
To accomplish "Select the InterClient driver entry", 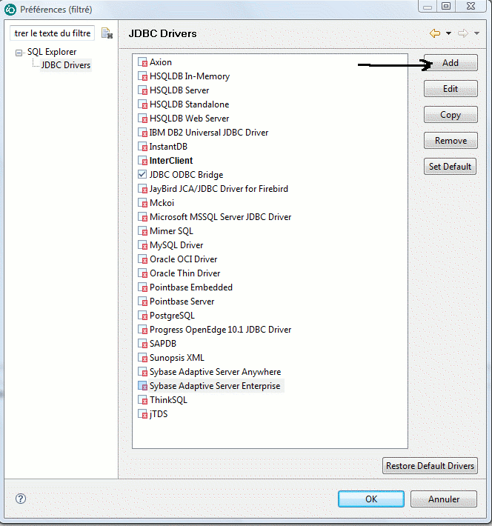I will pos(171,161).
